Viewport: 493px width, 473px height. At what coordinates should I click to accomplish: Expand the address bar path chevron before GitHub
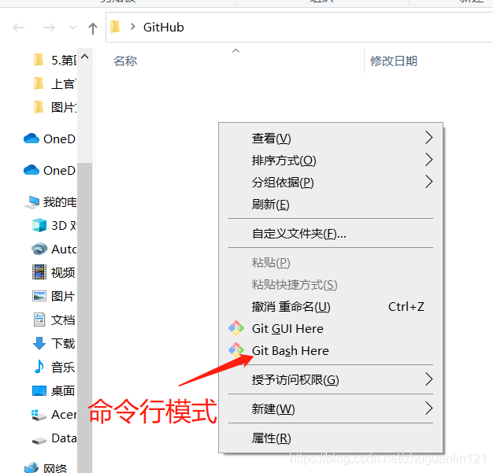(132, 27)
